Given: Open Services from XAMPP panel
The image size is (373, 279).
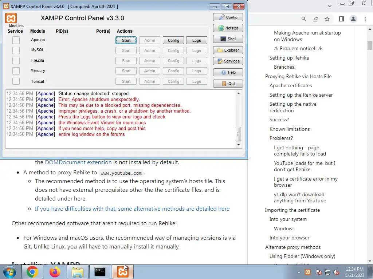Looking at the screenshot, I should click(x=228, y=61).
